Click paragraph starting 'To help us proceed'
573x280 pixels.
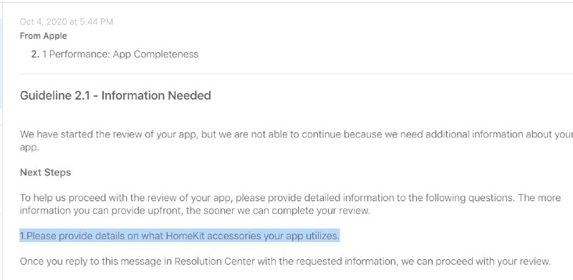tap(290, 204)
